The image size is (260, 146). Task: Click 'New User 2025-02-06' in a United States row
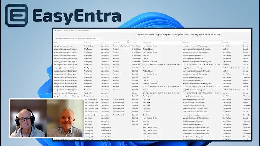(x=150, y=61)
